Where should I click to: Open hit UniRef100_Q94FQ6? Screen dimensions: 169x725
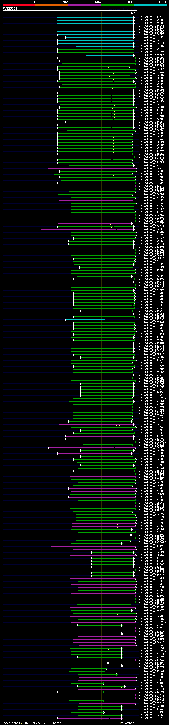point(152,20)
